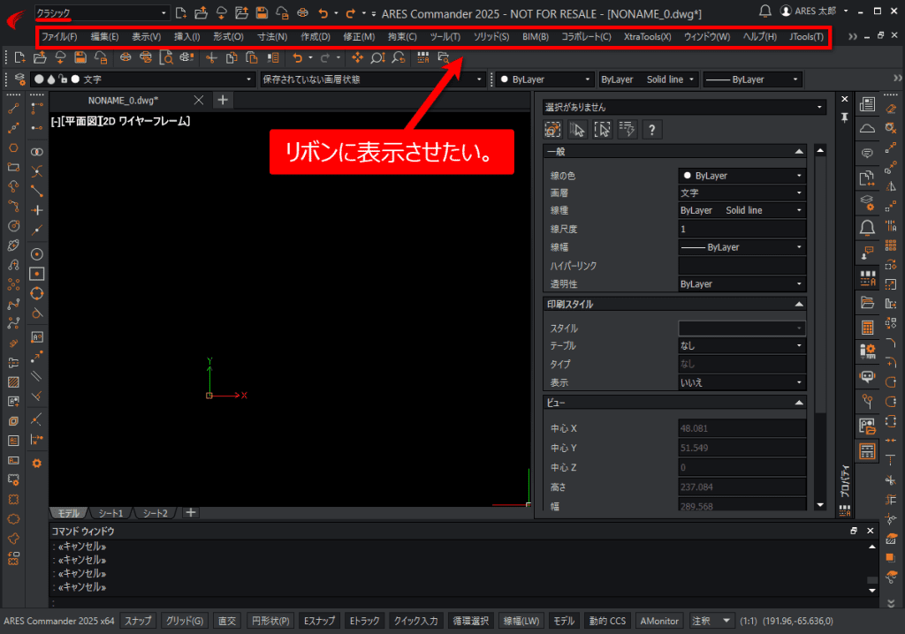Click the 線尺度 value input field

[741, 229]
